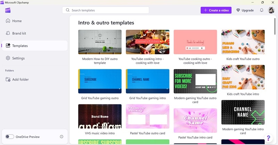
Task: Click 'Intro & outro templates' heading
Action: tap(106, 23)
